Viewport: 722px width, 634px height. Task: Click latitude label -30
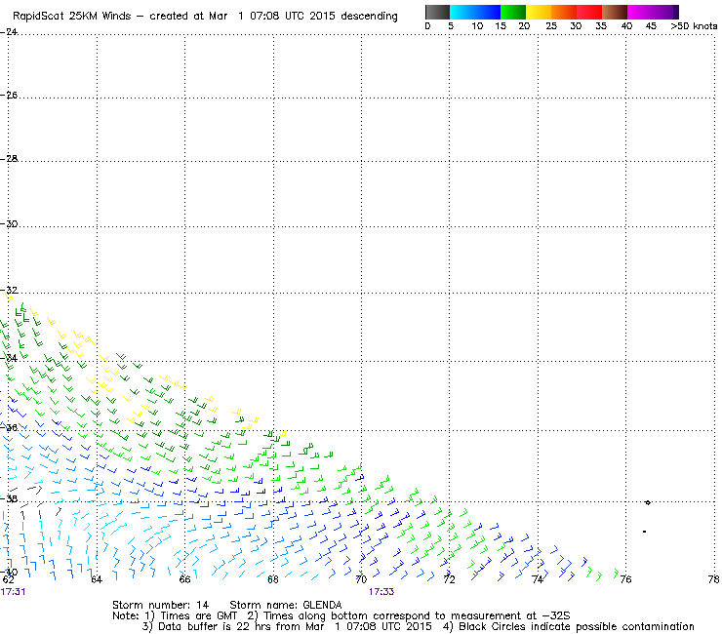[9, 223]
